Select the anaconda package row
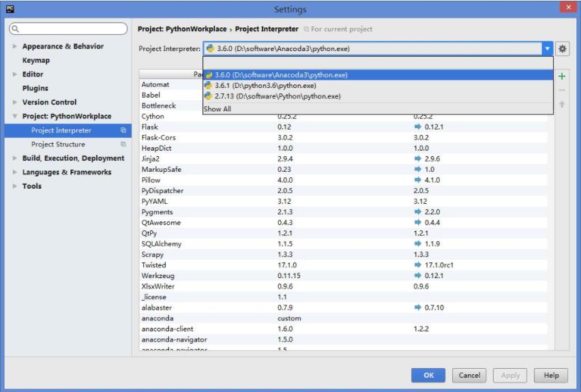Screen dimensions: 581x392 [x=343, y=318]
